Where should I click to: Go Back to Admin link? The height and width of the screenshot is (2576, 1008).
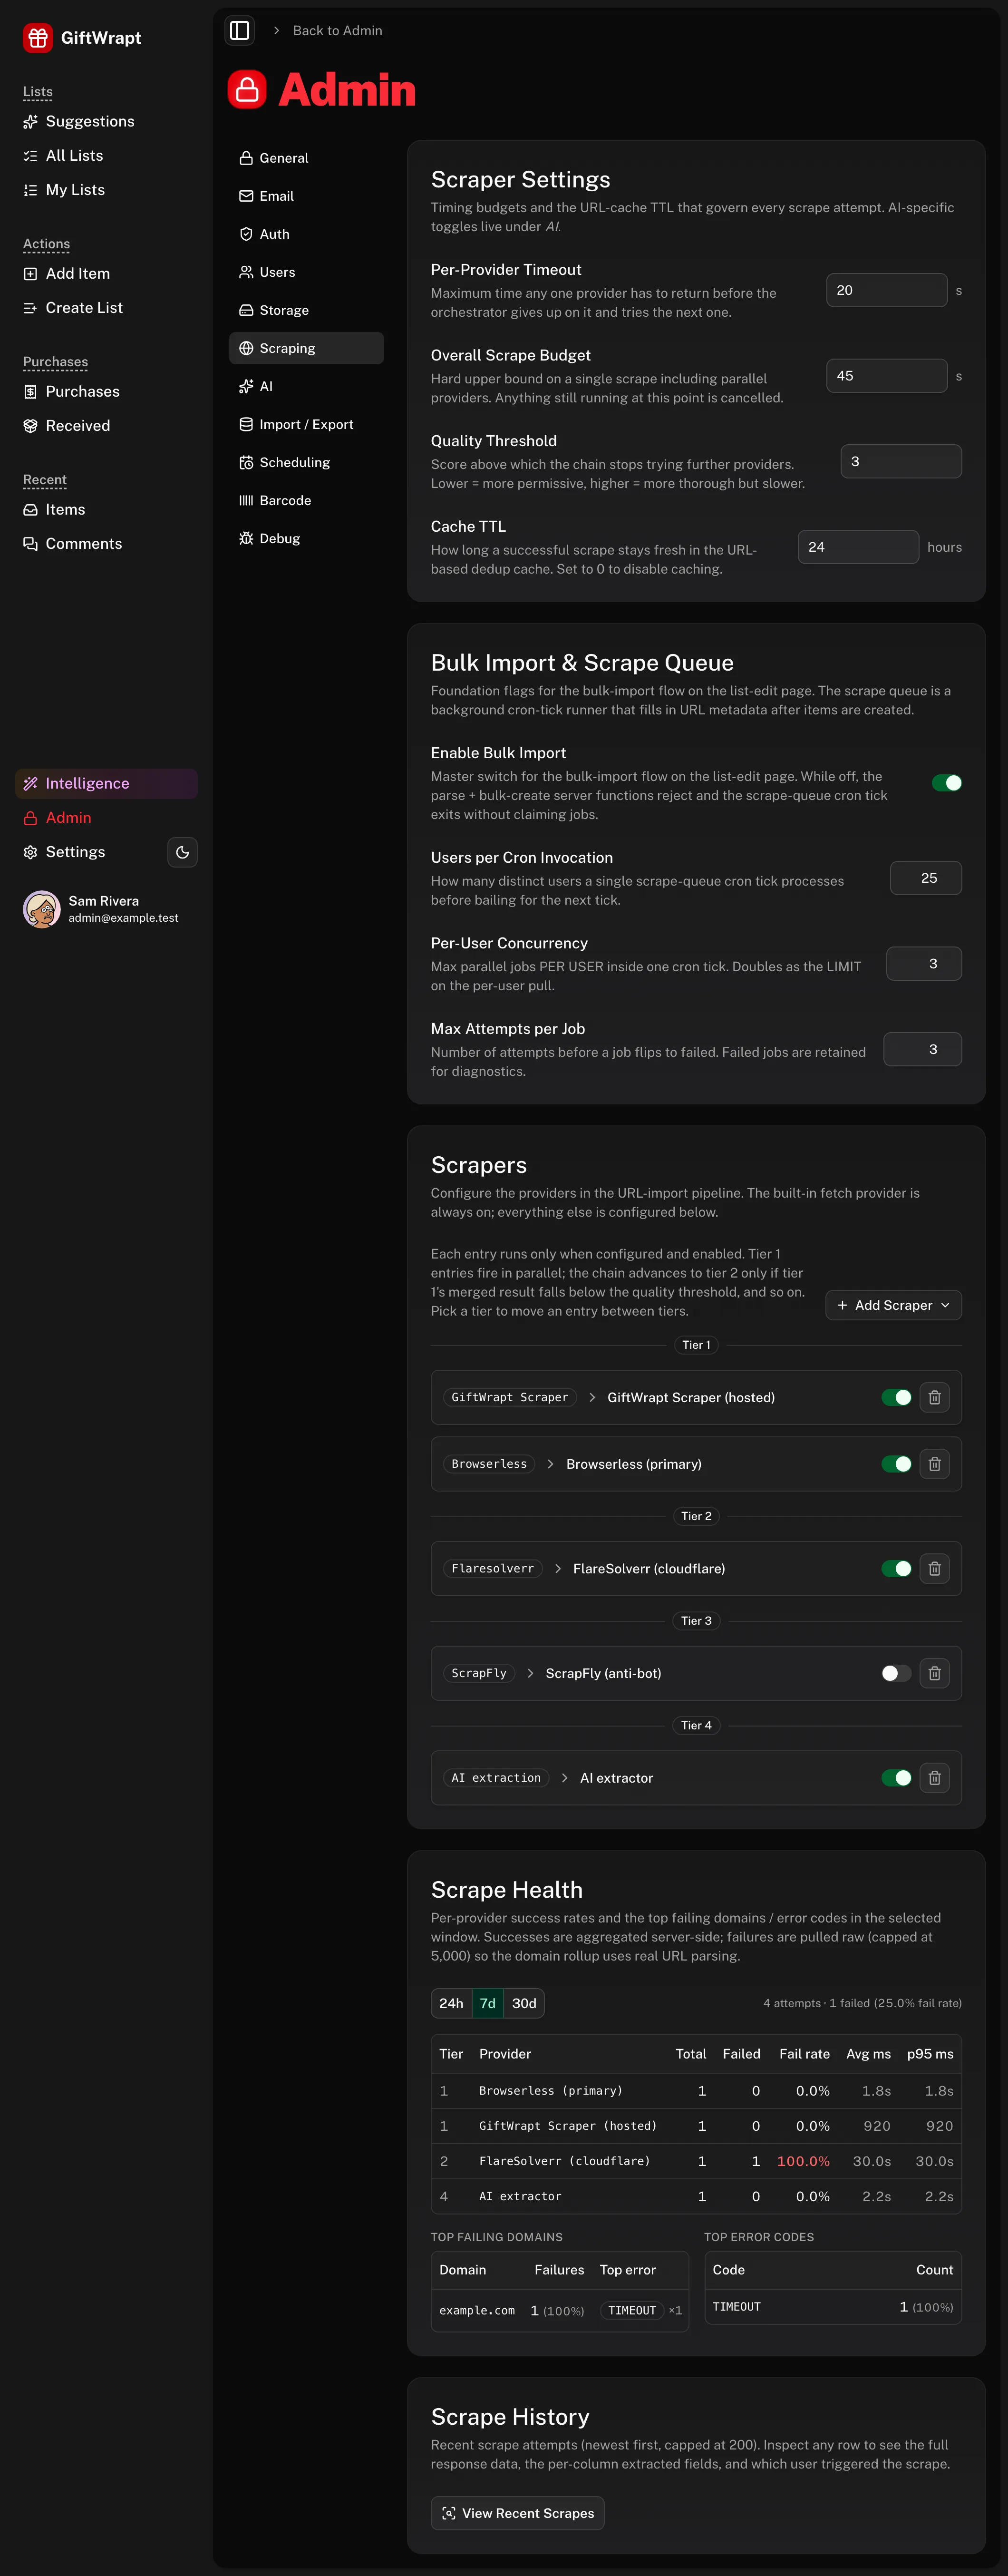[337, 30]
